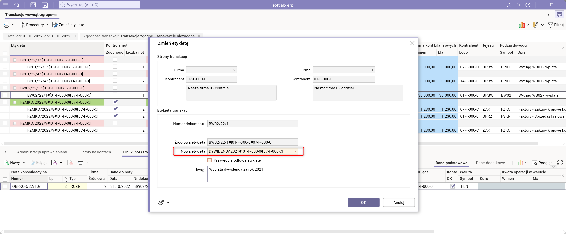Click the Uwagi text field
Image resolution: width=566 pixels, height=234 pixels.
253,174
